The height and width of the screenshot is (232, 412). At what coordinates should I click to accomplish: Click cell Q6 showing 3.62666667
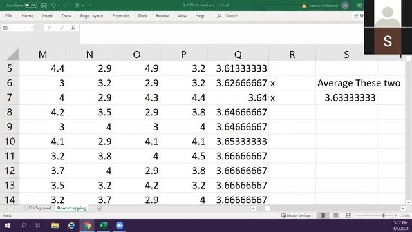(x=238, y=83)
